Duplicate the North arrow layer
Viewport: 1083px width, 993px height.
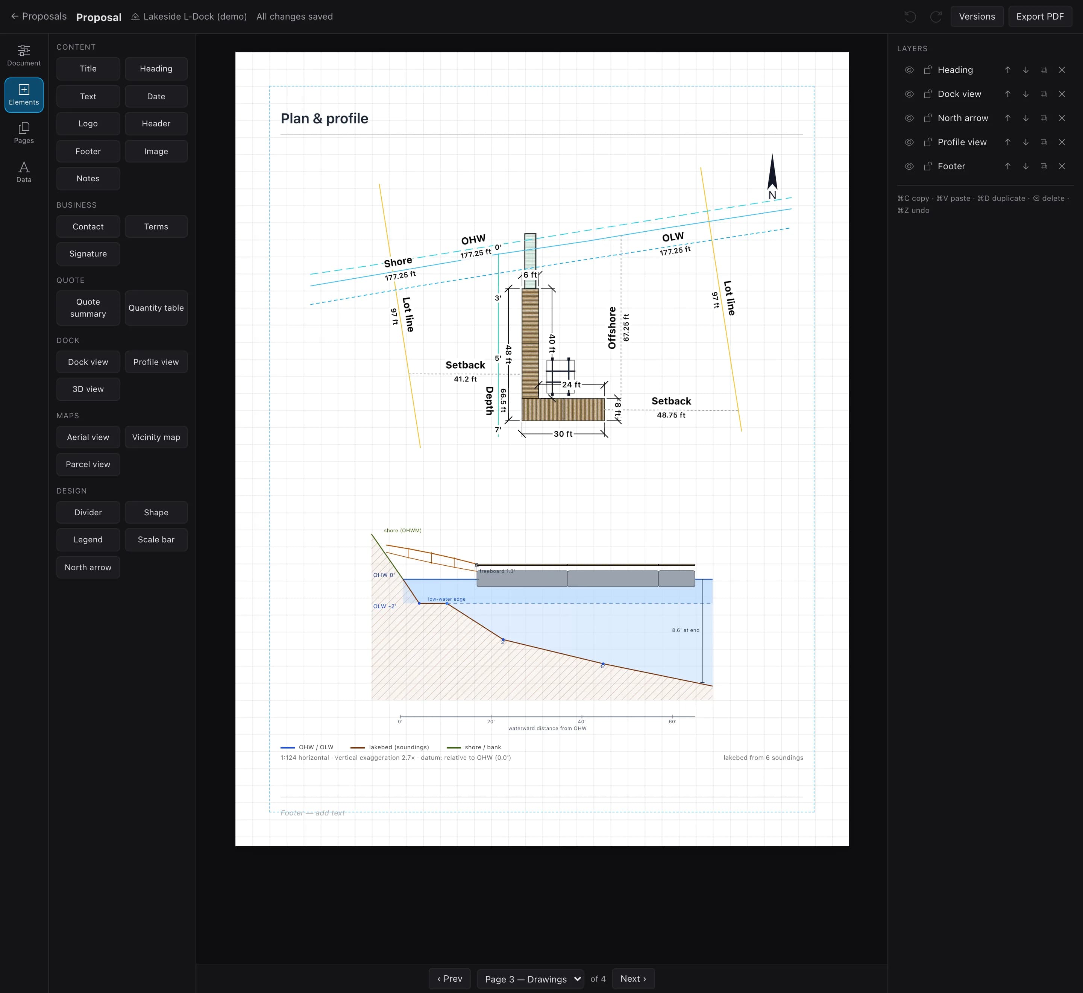pos(1044,118)
